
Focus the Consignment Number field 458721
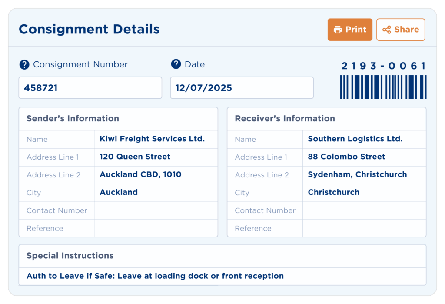click(90, 88)
